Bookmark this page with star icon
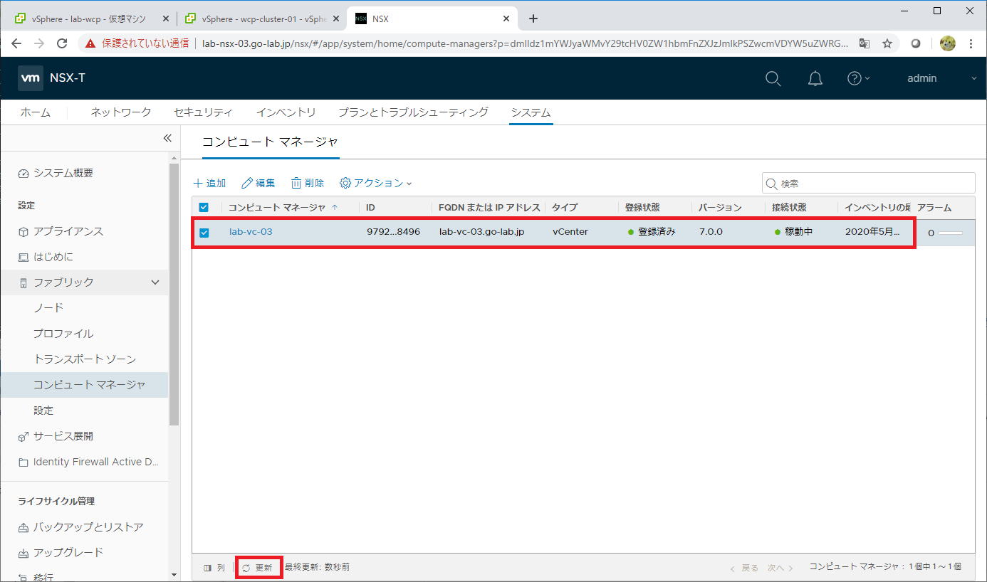Image resolution: width=987 pixels, height=582 pixels. 887,43
